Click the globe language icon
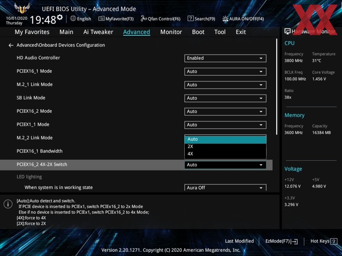The height and width of the screenshot is (256, 342). tap(73, 18)
